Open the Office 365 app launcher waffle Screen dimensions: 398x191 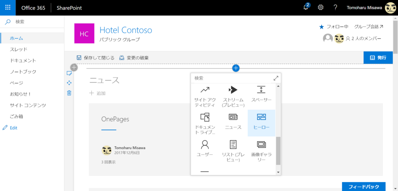pos(8,8)
